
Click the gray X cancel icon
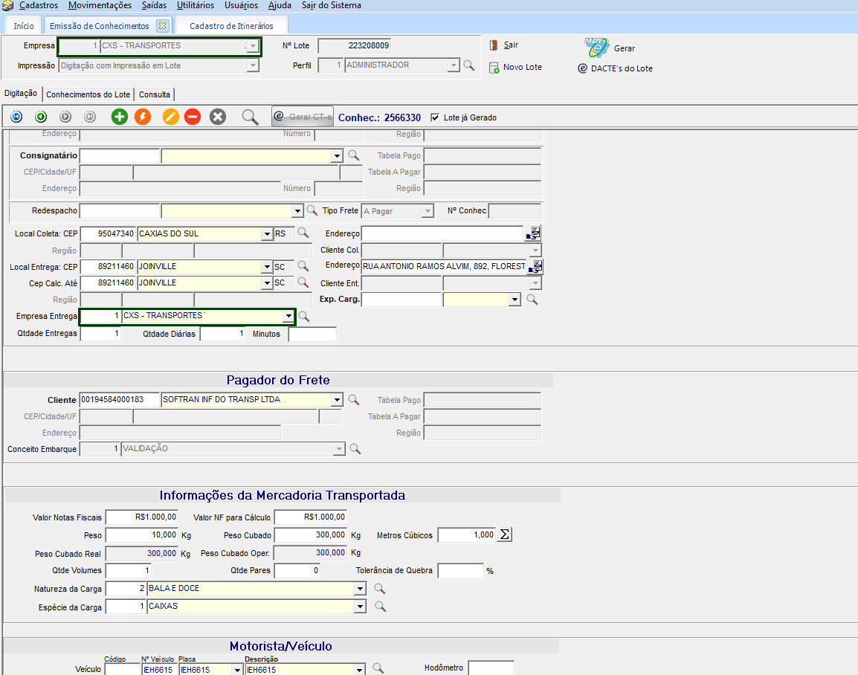(217, 117)
